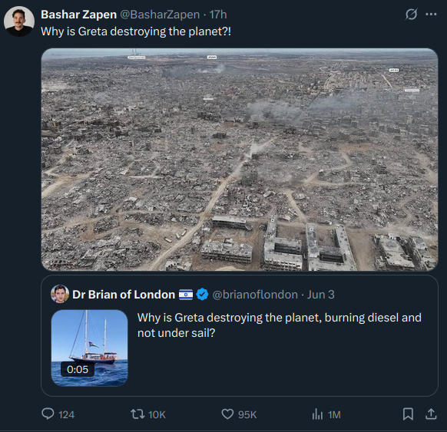Screen dimensions: 447x432
Task: Click the @brianoflondon handle
Action: click(x=255, y=295)
